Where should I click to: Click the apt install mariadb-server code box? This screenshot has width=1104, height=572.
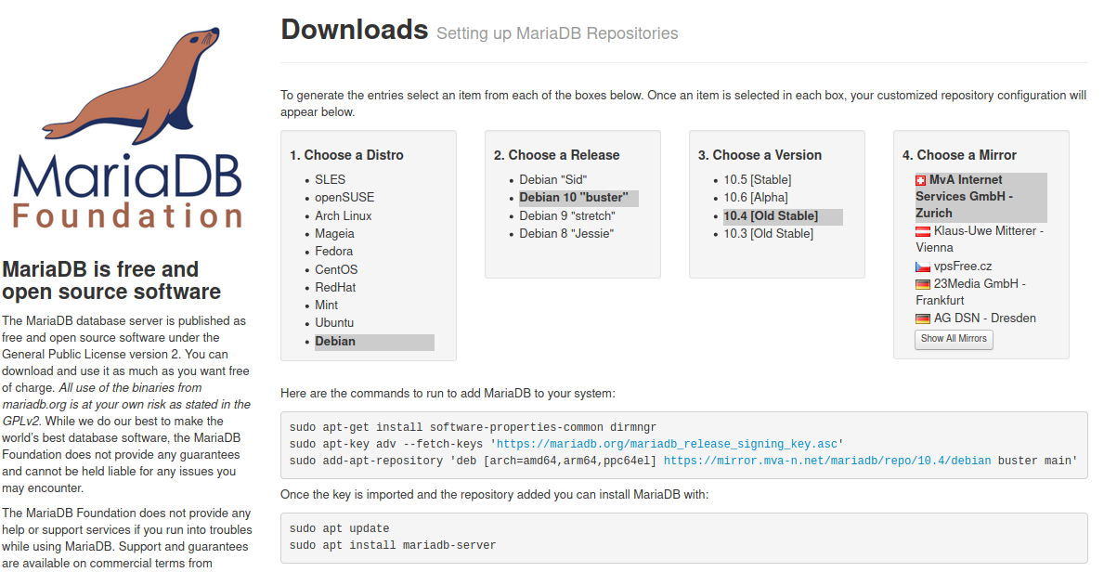click(683, 538)
